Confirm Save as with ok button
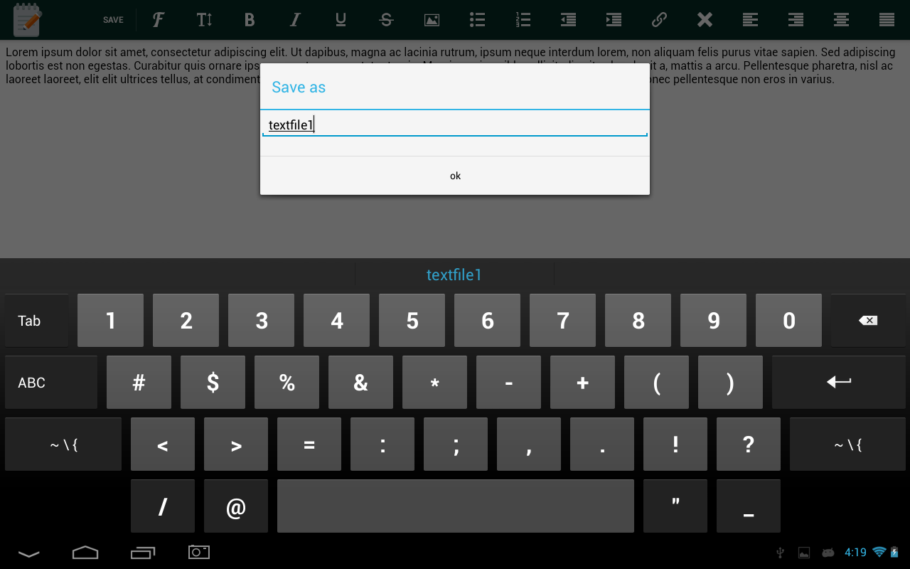This screenshot has width=910, height=569. tap(455, 176)
